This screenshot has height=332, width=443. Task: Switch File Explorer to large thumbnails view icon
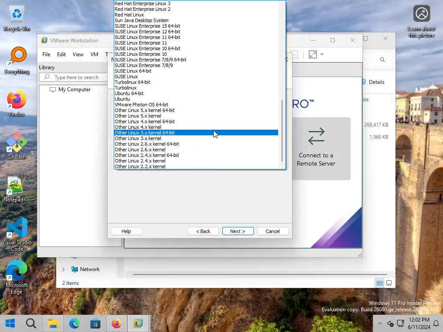389,283
